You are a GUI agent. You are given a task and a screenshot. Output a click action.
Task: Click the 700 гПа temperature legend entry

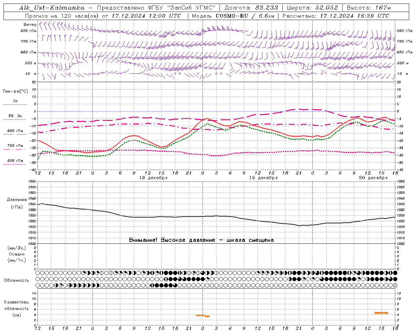[x=15, y=145]
